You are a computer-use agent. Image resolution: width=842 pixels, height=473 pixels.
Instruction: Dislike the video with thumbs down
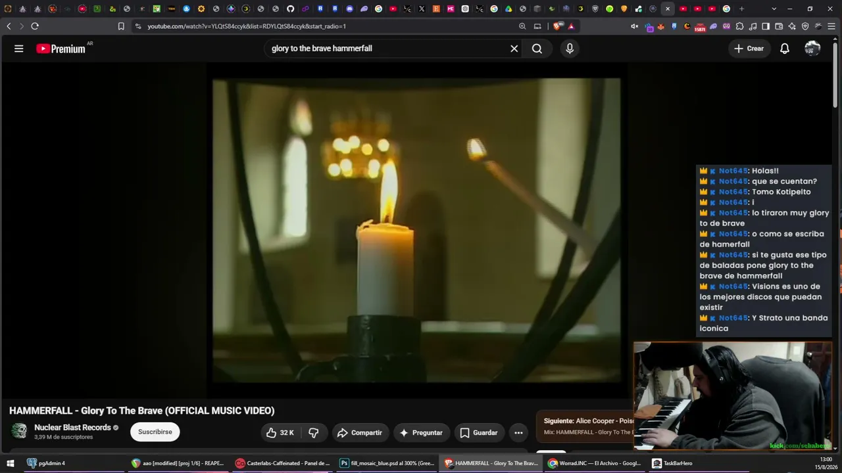pyautogui.click(x=314, y=433)
